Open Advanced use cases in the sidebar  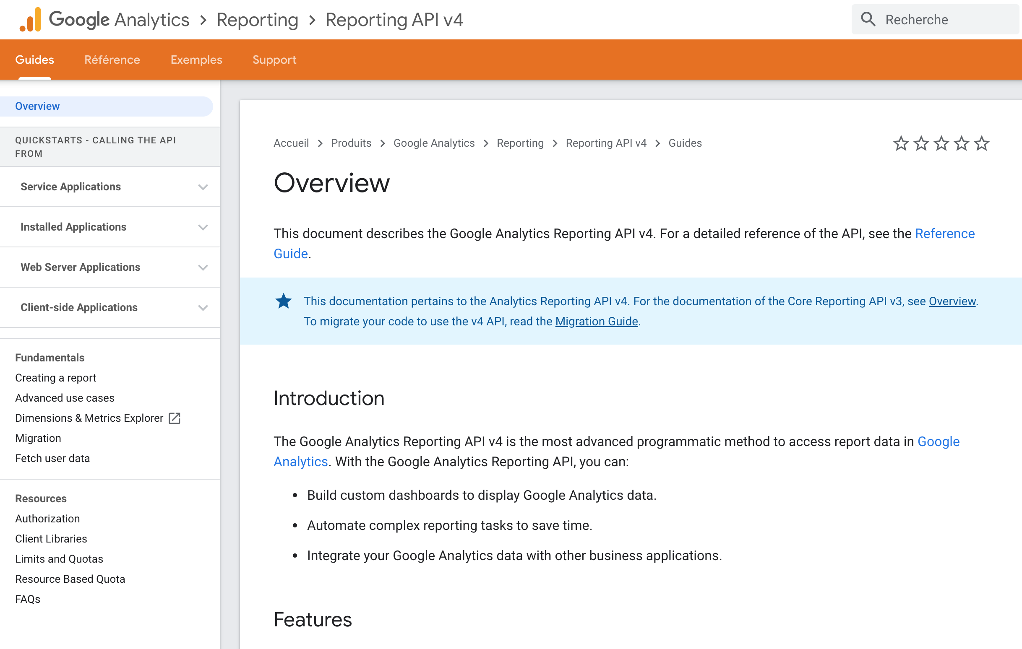[65, 398]
